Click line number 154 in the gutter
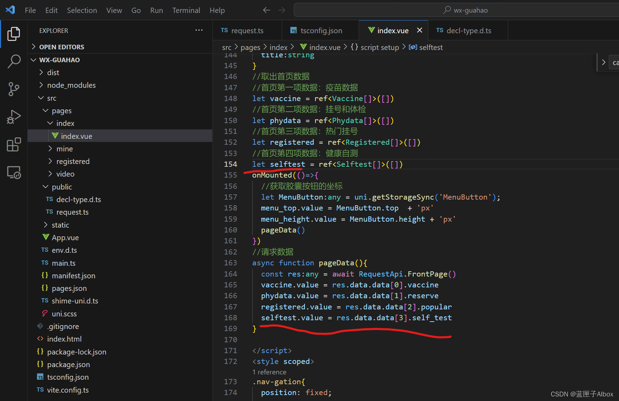619x401 pixels. (x=230, y=164)
